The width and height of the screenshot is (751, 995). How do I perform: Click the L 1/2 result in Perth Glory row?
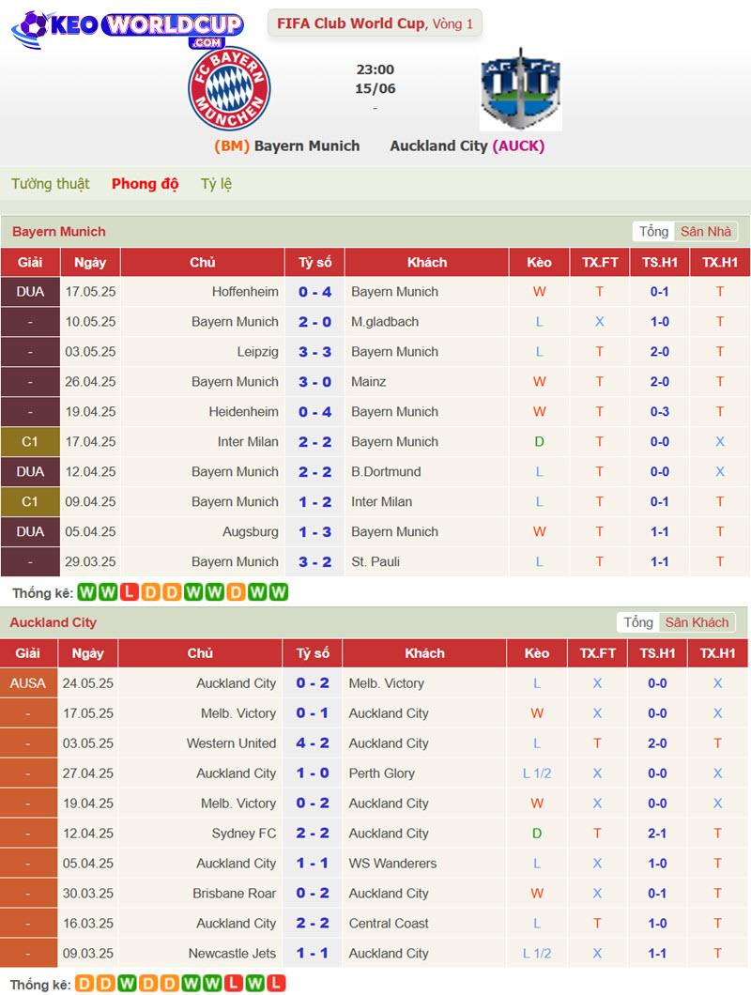pyautogui.click(x=536, y=773)
